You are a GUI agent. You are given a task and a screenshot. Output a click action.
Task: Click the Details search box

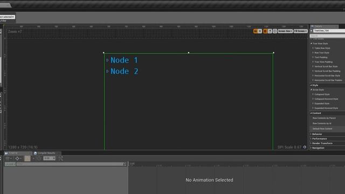pyautogui.click(x=327, y=36)
